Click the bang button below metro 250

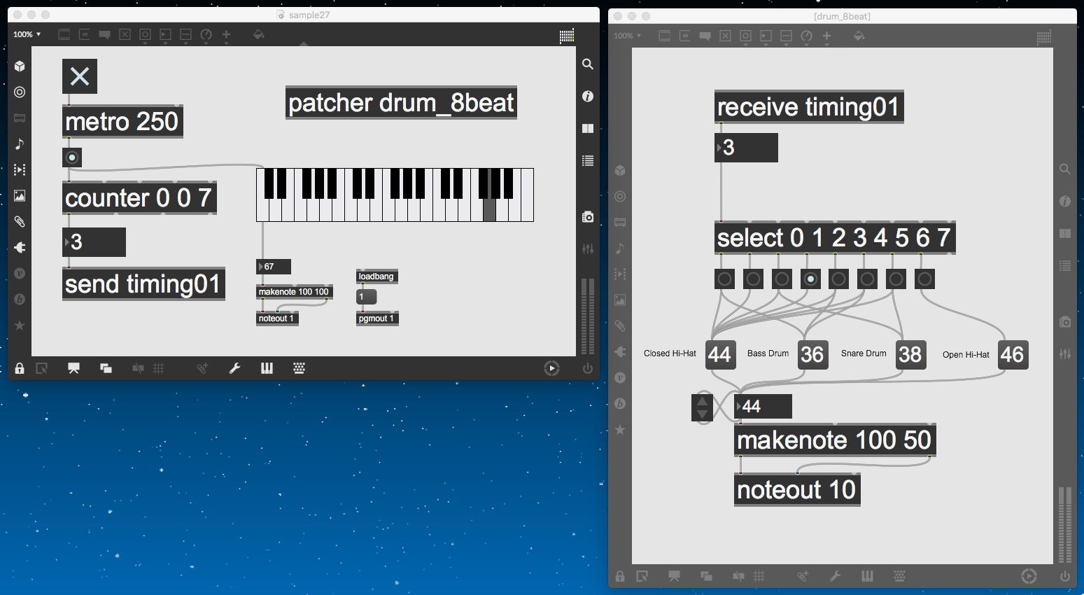(72, 157)
